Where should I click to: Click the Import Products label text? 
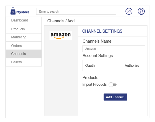pyautogui.click(x=95, y=84)
